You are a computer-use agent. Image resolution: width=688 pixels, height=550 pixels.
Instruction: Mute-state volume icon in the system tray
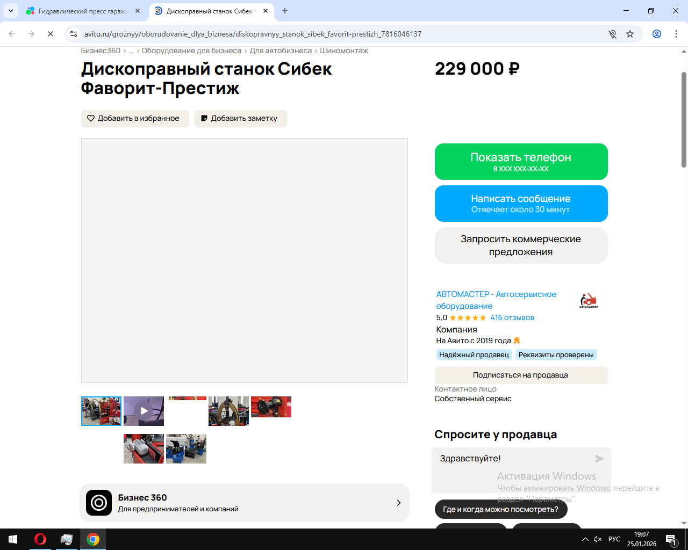coord(598,539)
